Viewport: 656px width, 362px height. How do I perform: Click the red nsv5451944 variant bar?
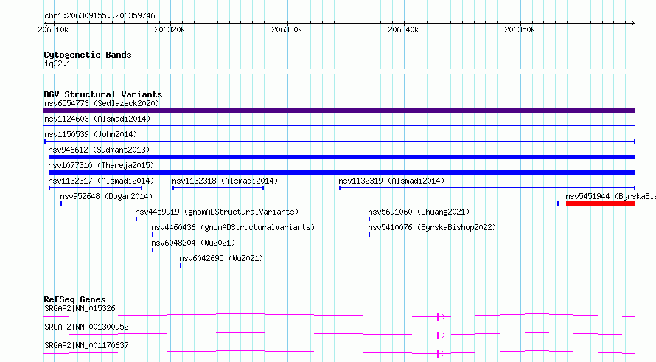pyautogui.click(x=601, y=203)
